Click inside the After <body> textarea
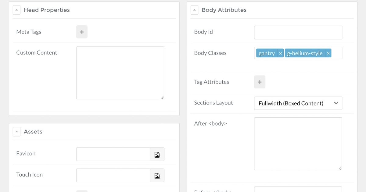The height and width of the screenshot is (192, 366). 298,144
